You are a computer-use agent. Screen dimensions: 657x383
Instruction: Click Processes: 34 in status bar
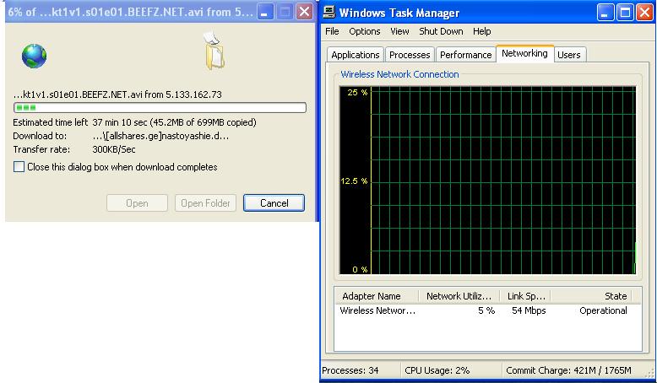pyautogui.click(x=350, y=370)
